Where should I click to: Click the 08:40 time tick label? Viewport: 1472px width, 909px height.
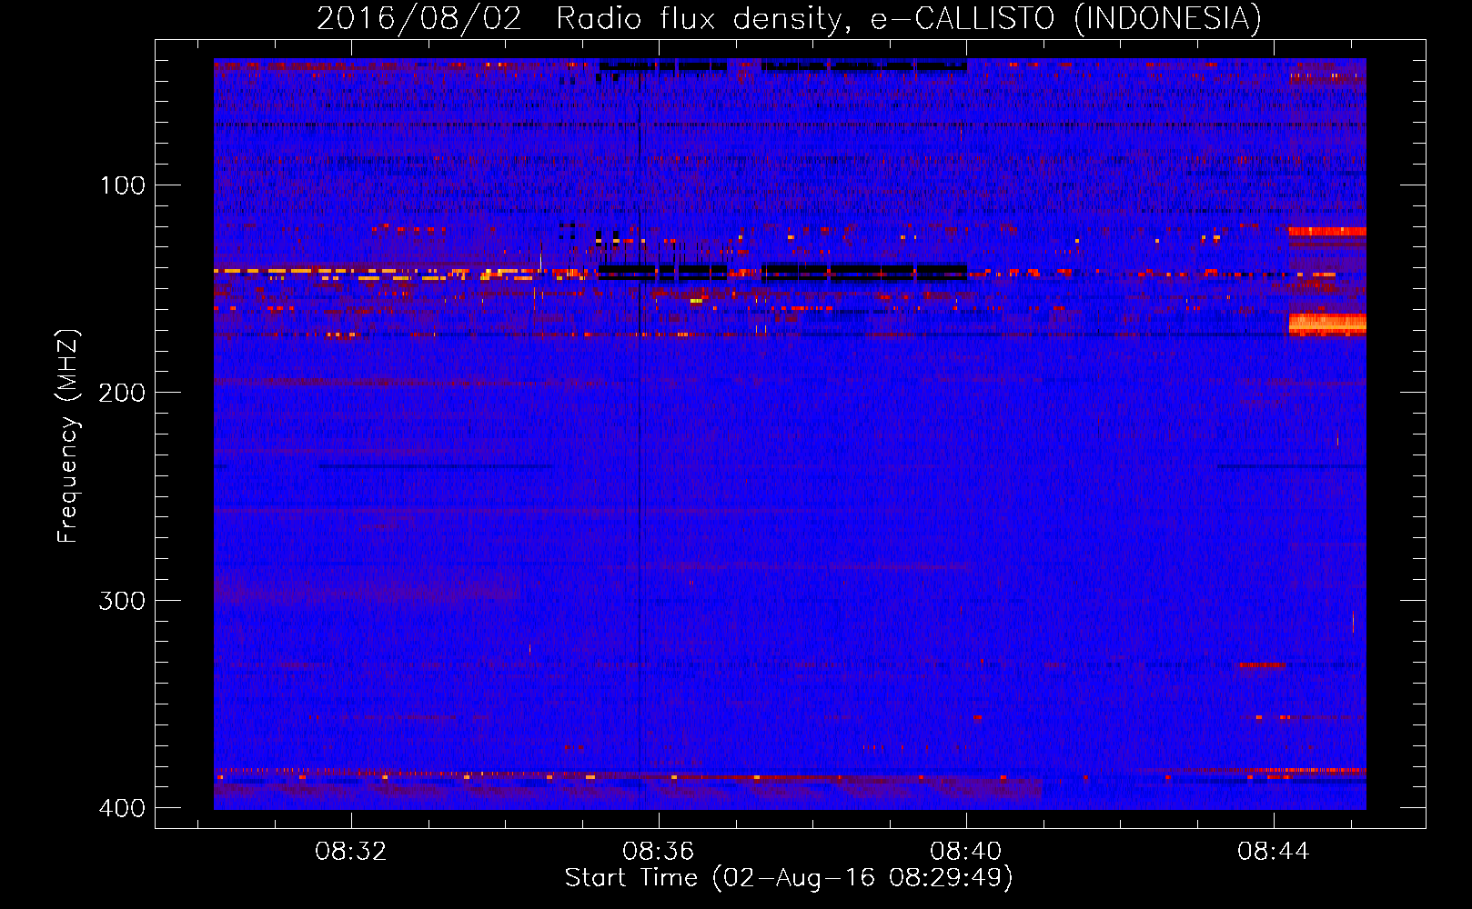966,852
